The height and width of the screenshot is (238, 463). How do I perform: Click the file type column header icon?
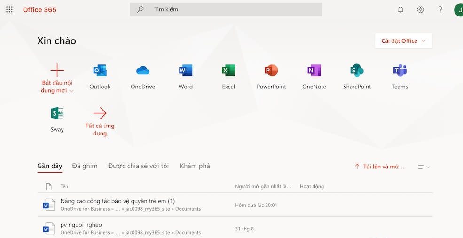pos(49,187)
